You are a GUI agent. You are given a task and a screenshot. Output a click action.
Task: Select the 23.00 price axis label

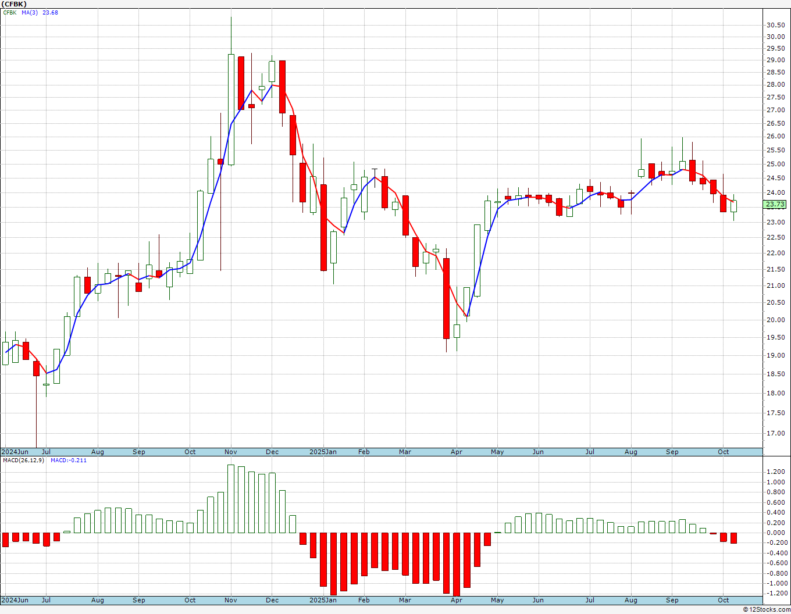(x=775, y=222)
